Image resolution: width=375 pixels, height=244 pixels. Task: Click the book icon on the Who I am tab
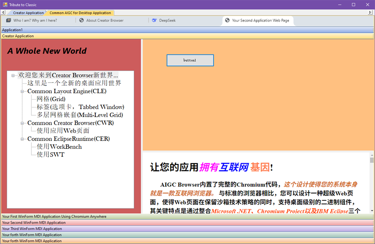click(x=8, y=20)
